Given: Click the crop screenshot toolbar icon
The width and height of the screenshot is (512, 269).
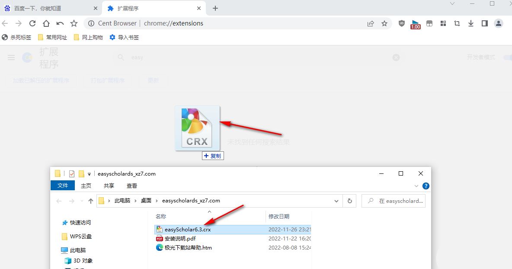Looking at the screenshot, I should 457,23.
